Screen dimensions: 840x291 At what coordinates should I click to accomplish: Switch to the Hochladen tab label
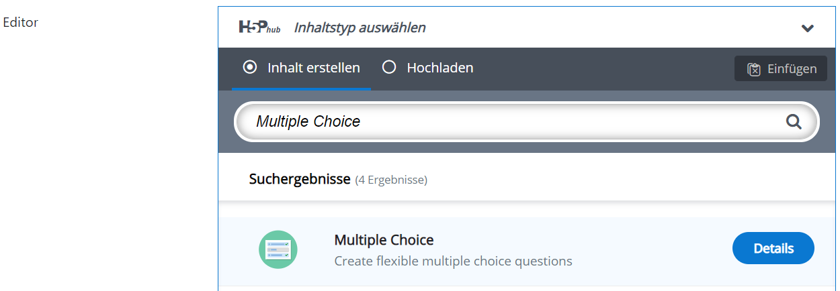click(440, 68)
